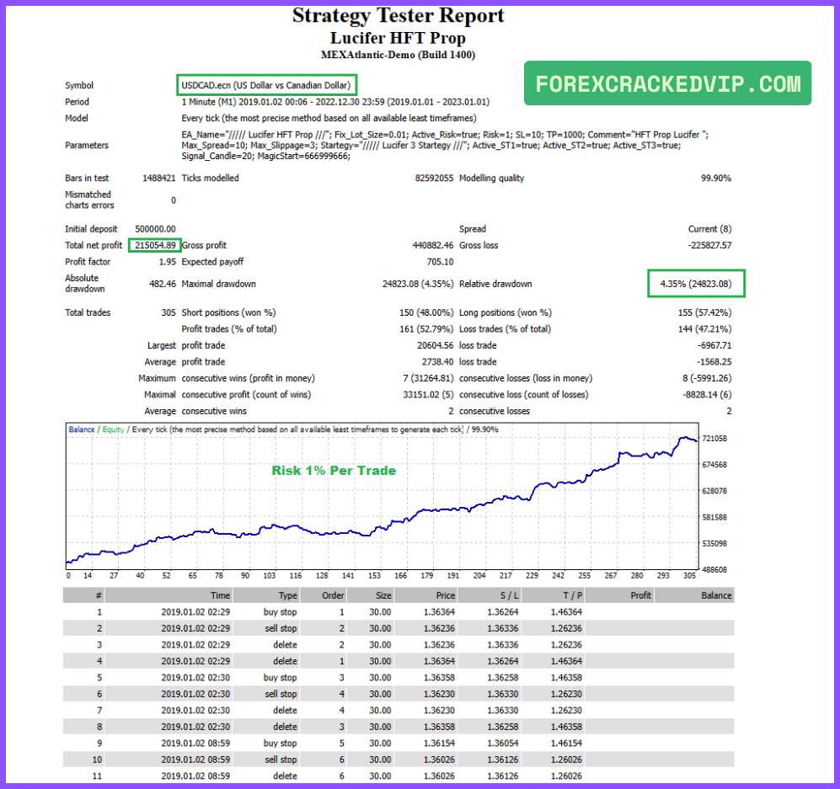Select the Lucifer HFT Prop heading
This screenshot has height=789, width=840.
[398, 38]
